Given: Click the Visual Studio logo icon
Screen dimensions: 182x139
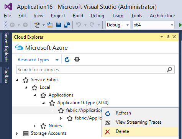Looking at the screenshot, I should (x=8, y=7).
